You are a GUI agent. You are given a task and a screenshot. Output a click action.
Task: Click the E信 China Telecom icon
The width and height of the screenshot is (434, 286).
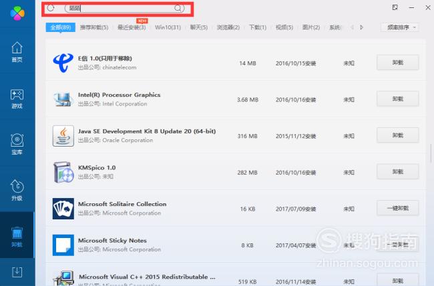click(x=63, y=63)
